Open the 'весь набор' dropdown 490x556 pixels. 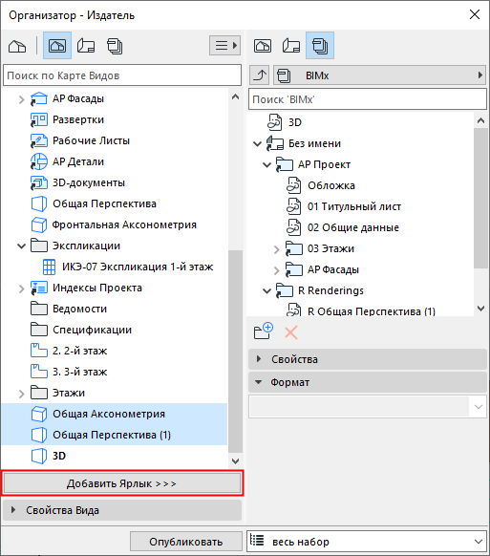tap(367, 542)
